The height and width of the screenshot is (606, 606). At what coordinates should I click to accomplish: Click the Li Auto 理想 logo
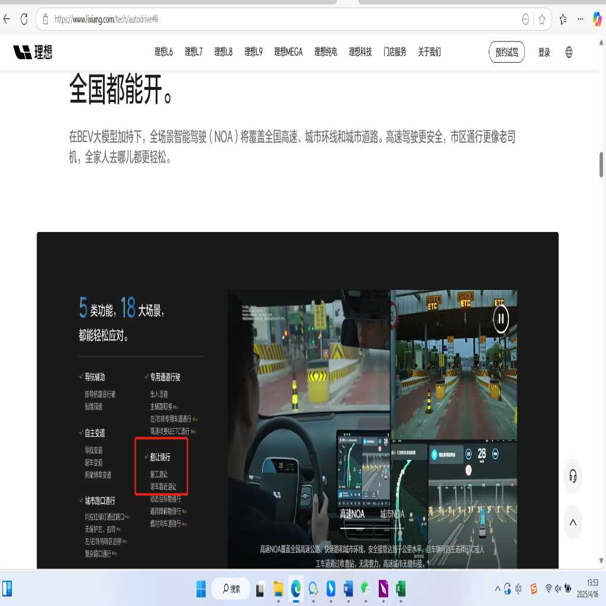(x=33, y=52)
